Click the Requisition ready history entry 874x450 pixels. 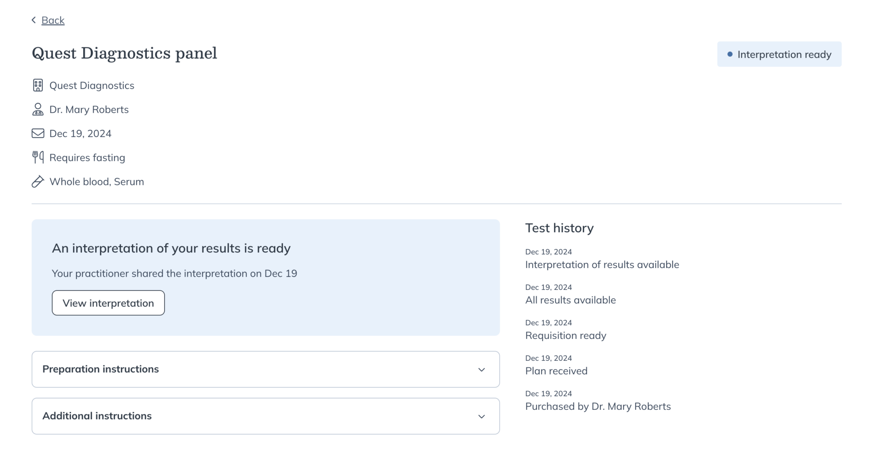[565, 336]
